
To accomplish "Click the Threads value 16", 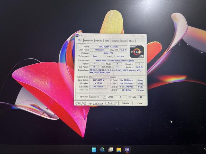I will click(141, 97).
